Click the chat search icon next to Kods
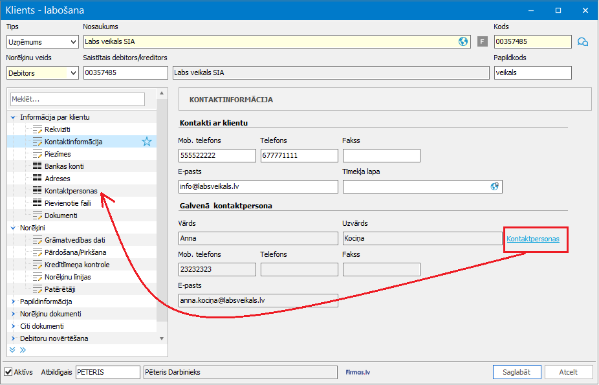The width and height of the screenshot is (599, 385). pos(583,42)
